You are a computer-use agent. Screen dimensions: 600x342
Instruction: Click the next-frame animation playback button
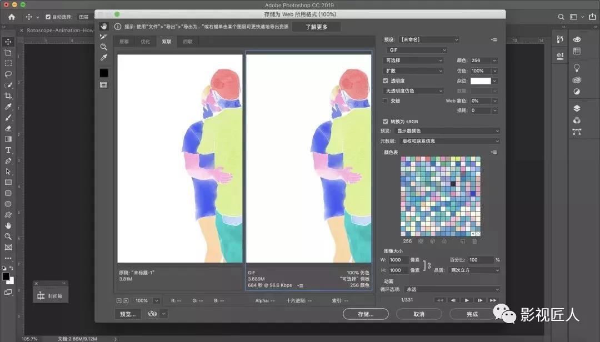pyautogui.click(x=480, y=300)
